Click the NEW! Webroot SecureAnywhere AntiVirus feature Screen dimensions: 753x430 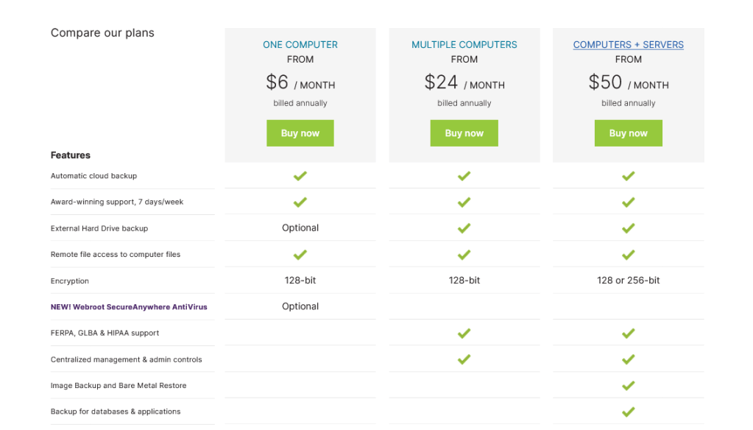[x=129, y=307]
